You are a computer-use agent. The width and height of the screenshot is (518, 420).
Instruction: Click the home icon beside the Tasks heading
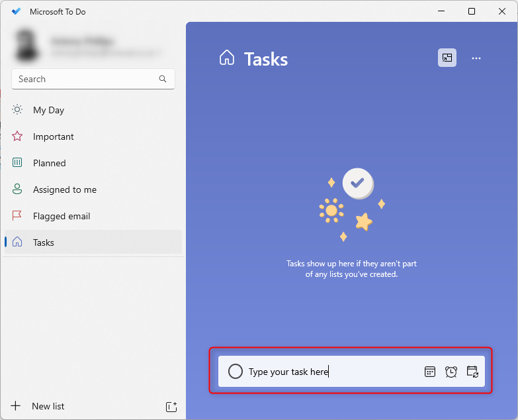(227, 58)
